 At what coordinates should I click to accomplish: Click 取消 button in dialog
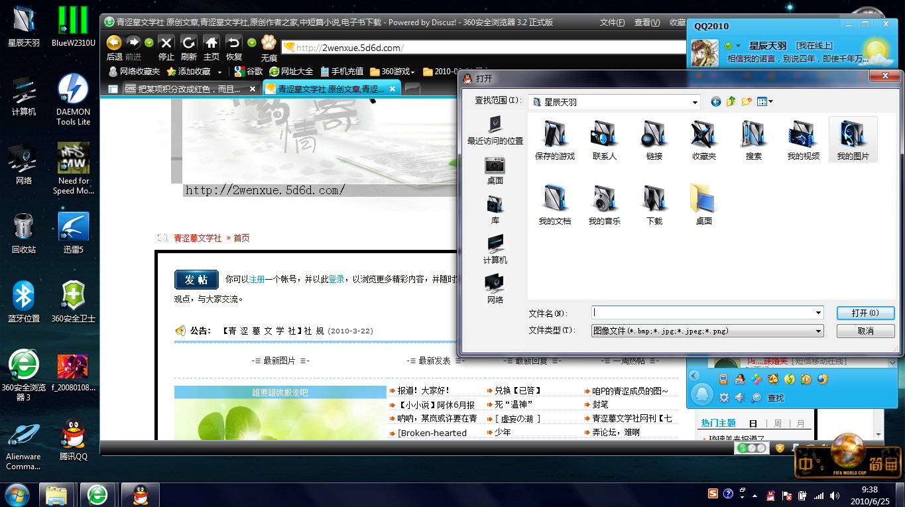tap(865, 331)
